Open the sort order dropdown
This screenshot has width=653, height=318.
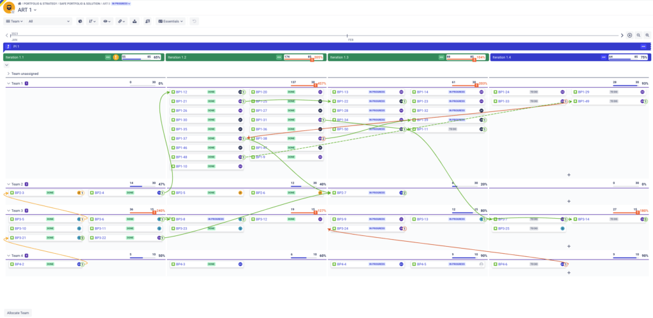click(x=92, y=21)
